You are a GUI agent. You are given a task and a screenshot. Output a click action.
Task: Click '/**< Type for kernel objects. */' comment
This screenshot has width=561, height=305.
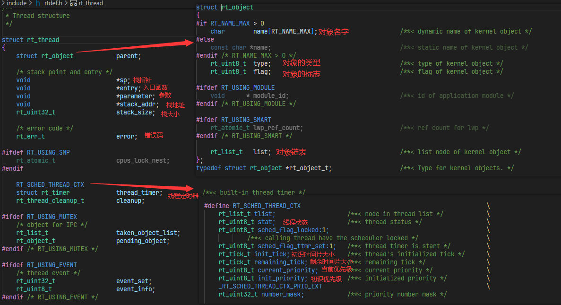(457, 168)
